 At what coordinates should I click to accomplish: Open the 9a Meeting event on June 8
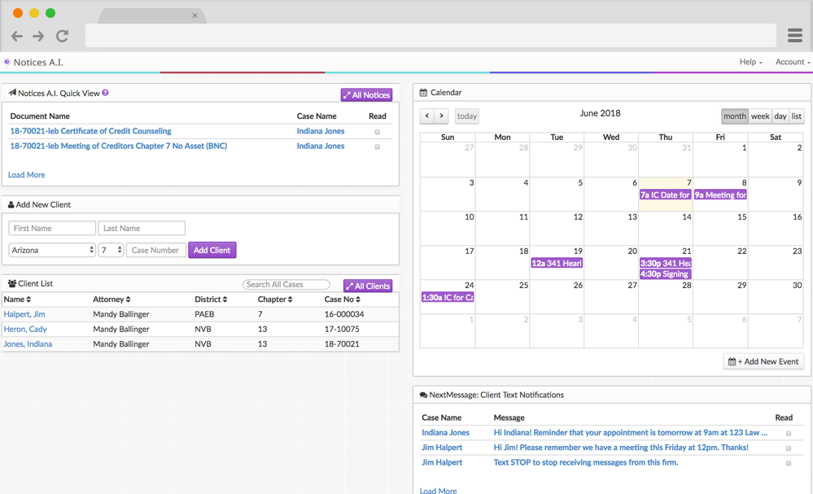pyautogui.click(x=720, y=195)
